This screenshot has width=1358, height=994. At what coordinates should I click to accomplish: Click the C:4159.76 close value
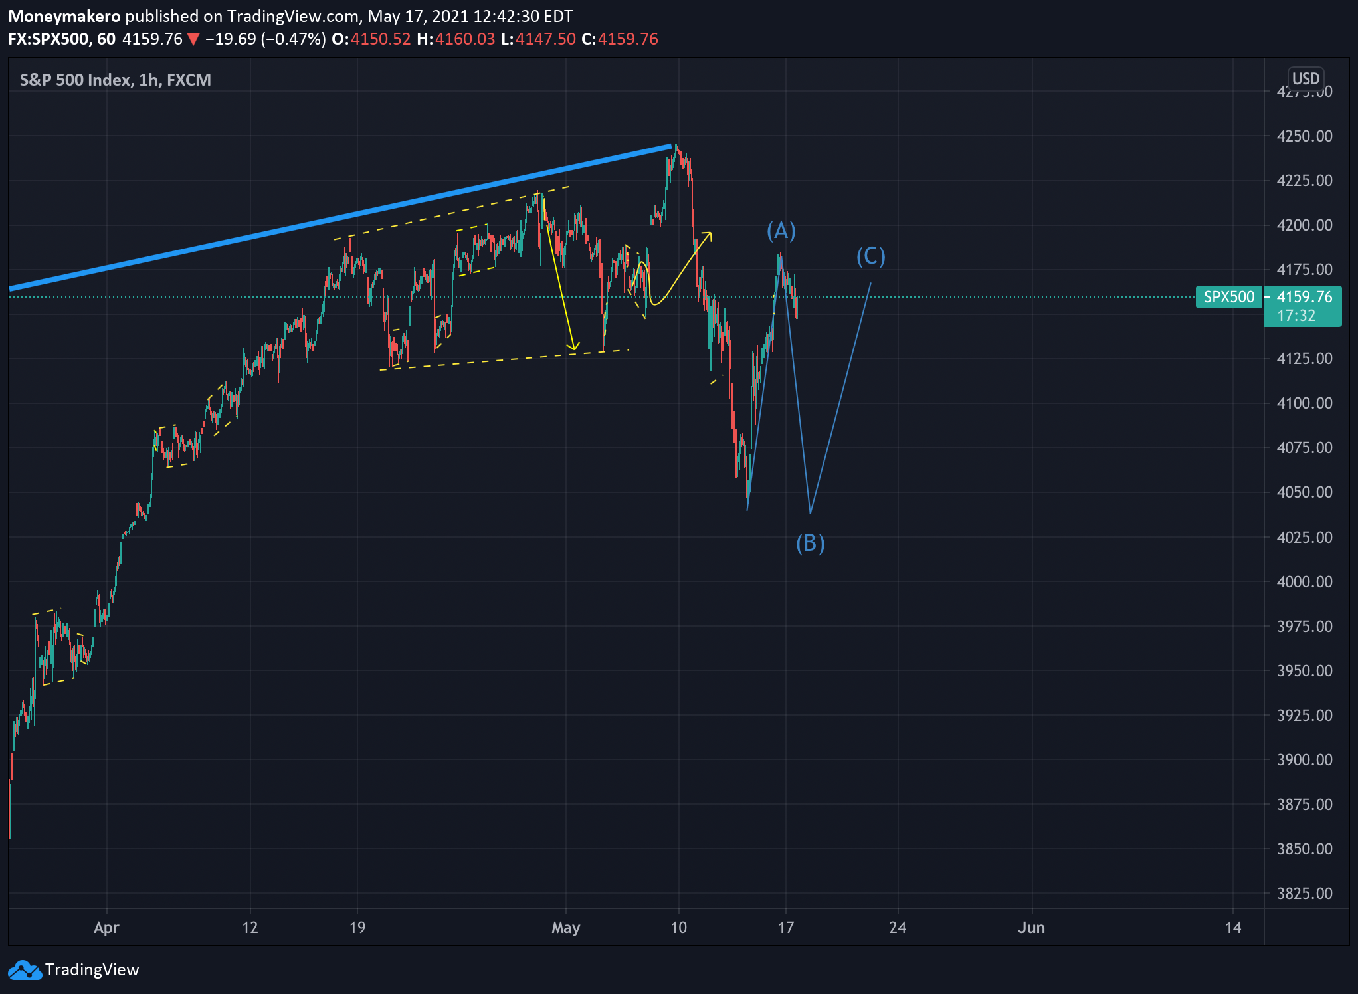click(620, 39)
